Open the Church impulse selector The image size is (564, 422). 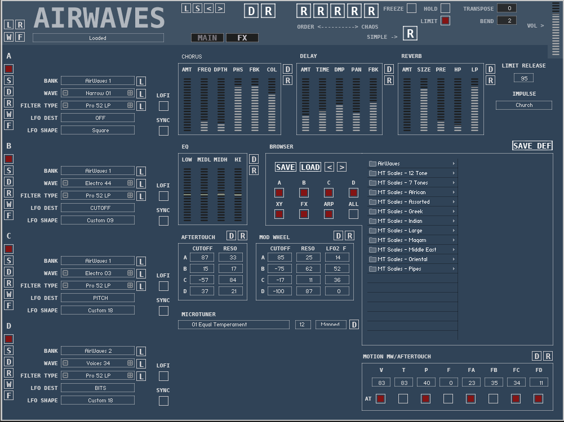(523, 105)
